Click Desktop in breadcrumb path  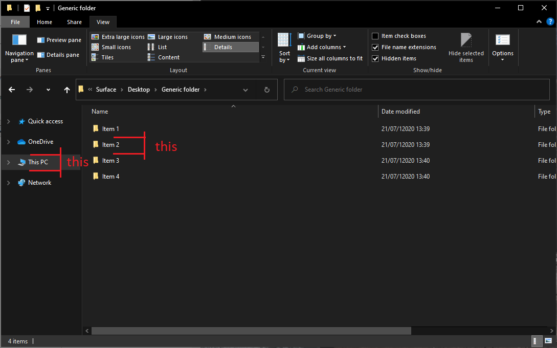tap(139, 90)
